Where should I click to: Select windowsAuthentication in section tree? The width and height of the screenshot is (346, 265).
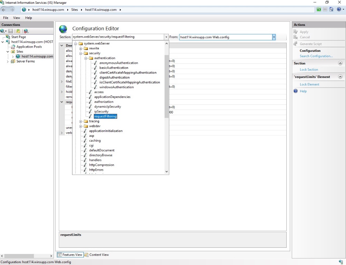116,87
